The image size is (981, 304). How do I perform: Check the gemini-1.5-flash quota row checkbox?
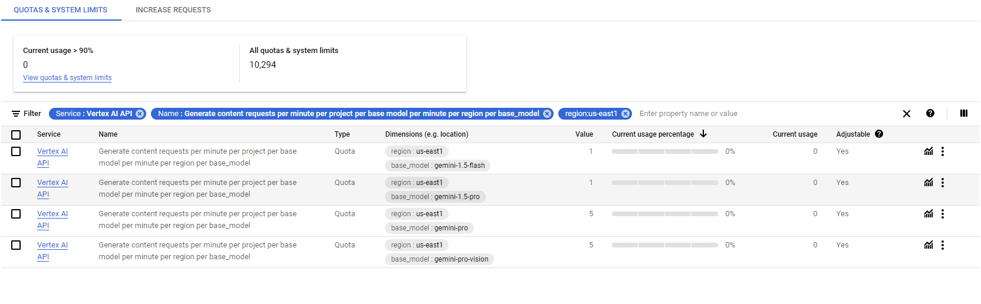point(16,151)
